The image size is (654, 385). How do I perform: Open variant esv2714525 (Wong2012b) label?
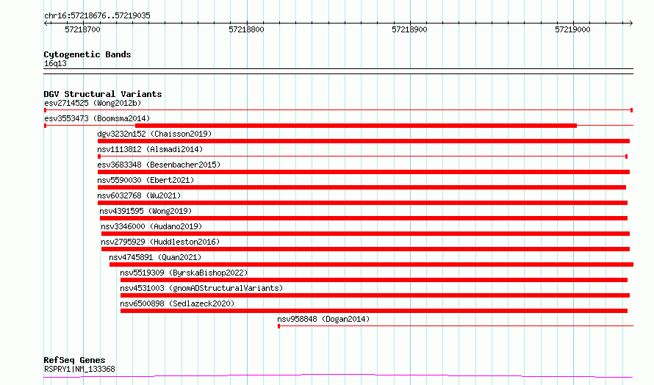tap(93, 103)
